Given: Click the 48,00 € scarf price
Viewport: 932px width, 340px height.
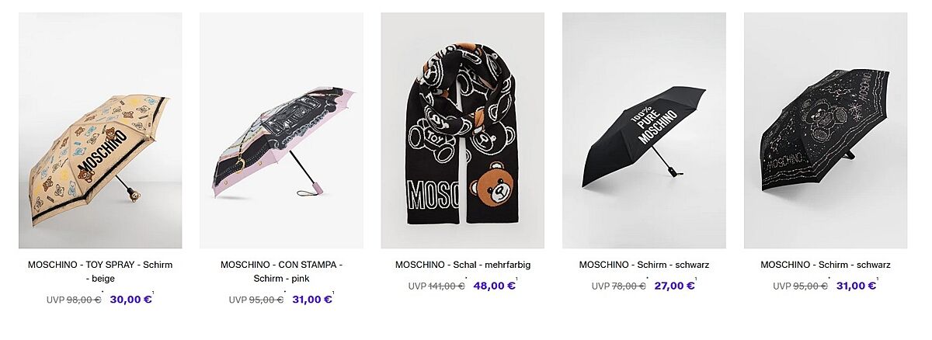Looking at the screenshot, I should coord(494,286).
